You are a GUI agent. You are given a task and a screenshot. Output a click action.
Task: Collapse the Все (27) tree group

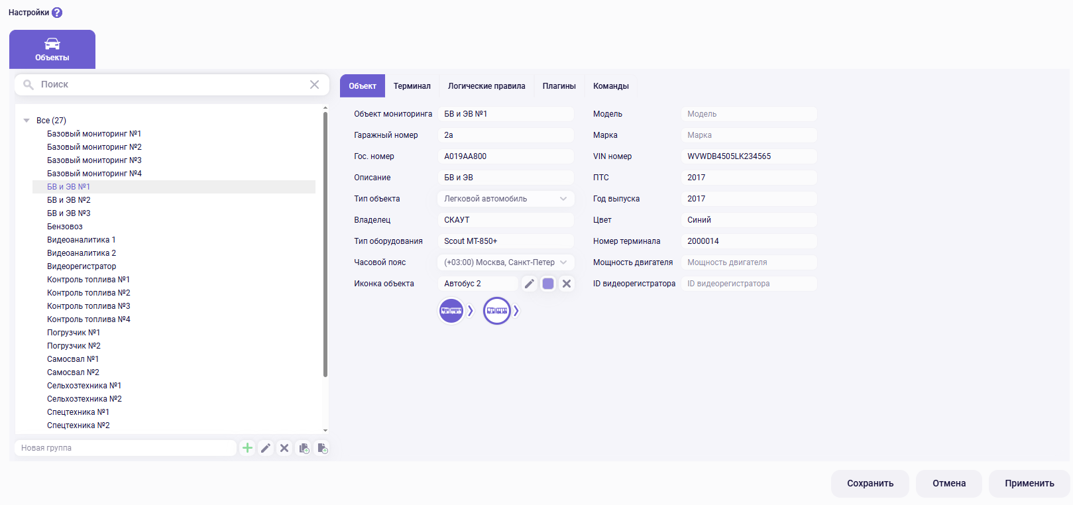(27, 121)
